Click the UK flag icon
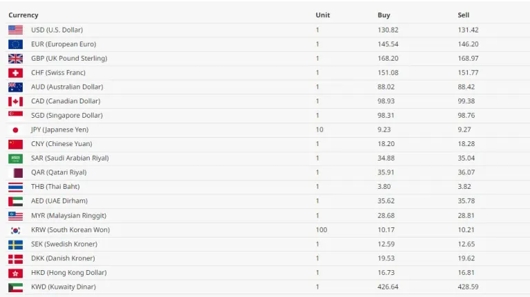 [15, 59]
